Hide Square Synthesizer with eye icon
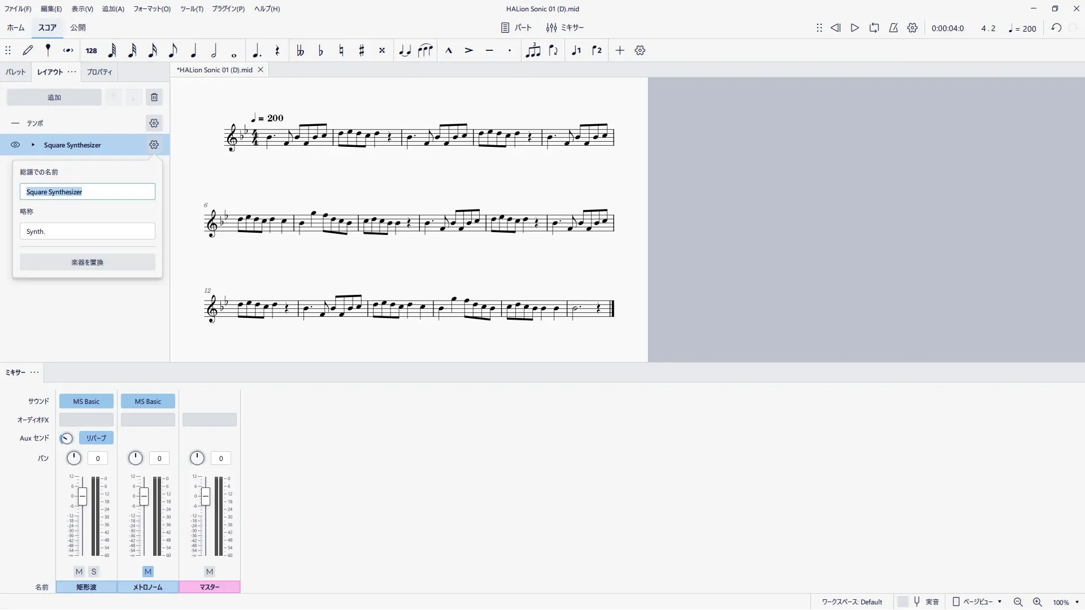Image resolution: width=1085 pixels, height=610 pixels. pyautogui.click(x=15, y=145)
